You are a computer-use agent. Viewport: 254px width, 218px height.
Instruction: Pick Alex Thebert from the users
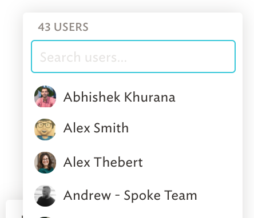103,162
